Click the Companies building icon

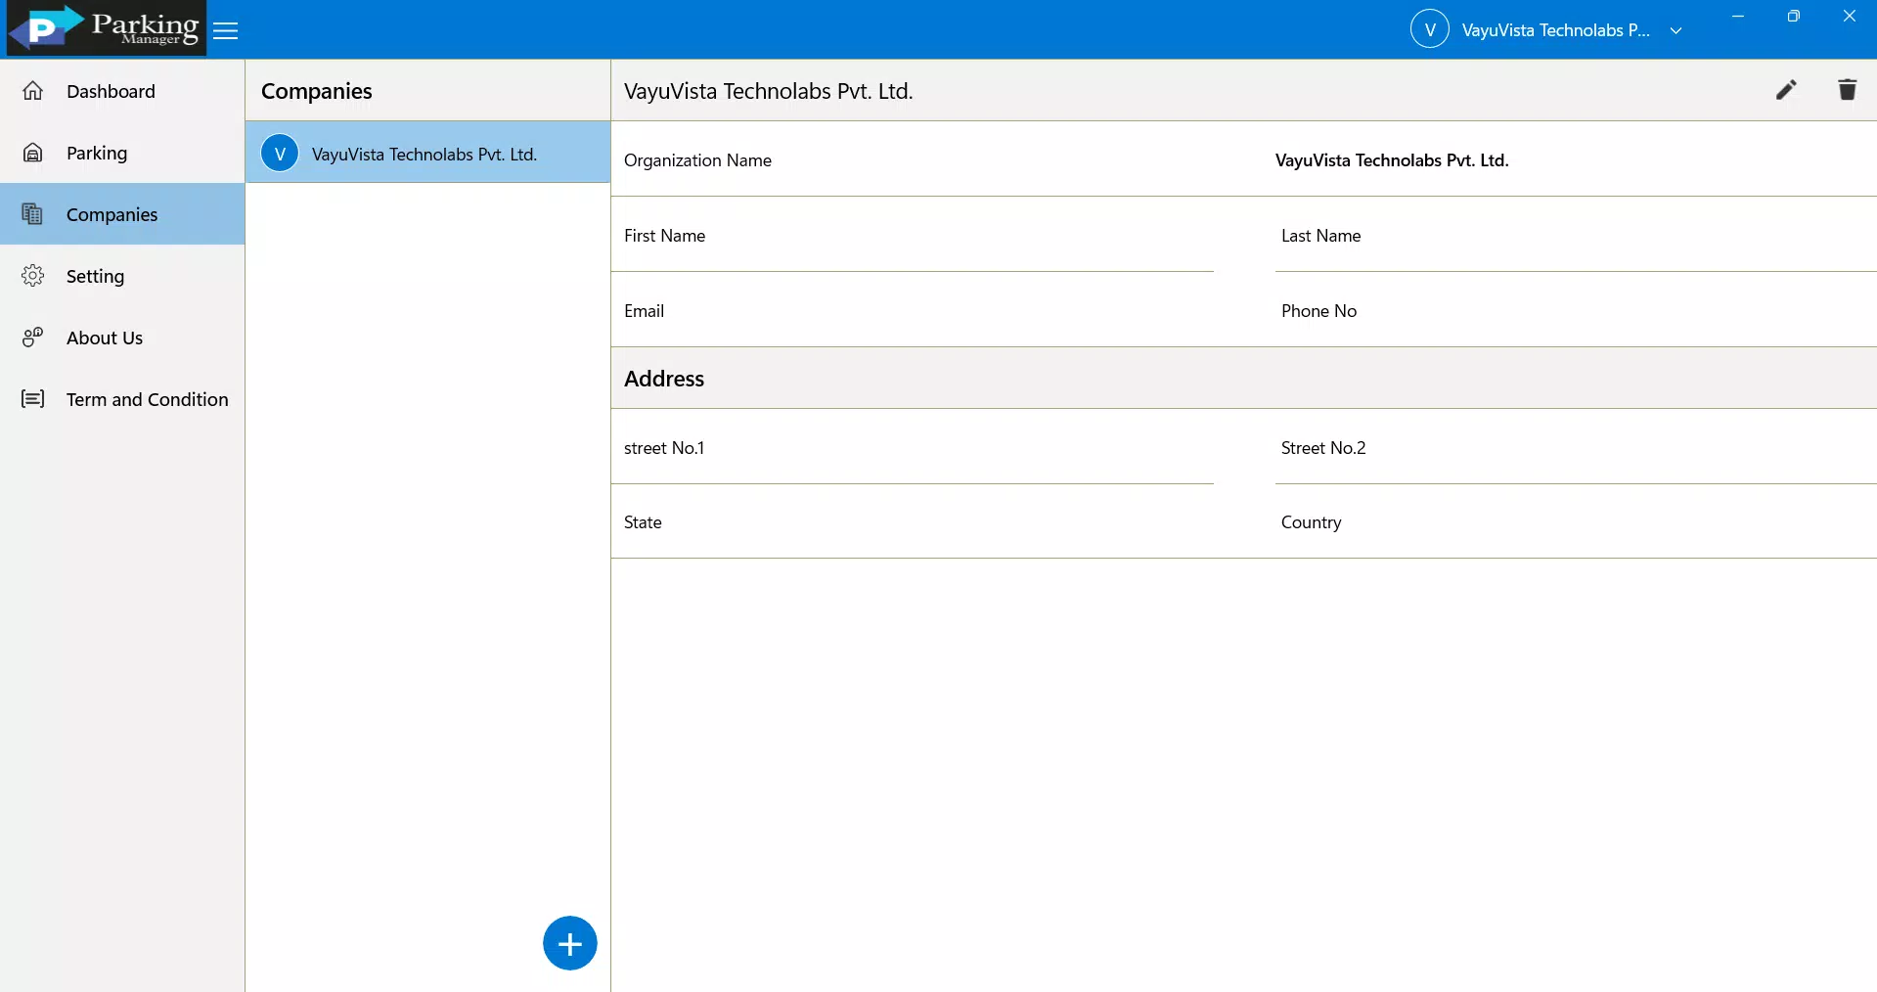coord(33,214)
